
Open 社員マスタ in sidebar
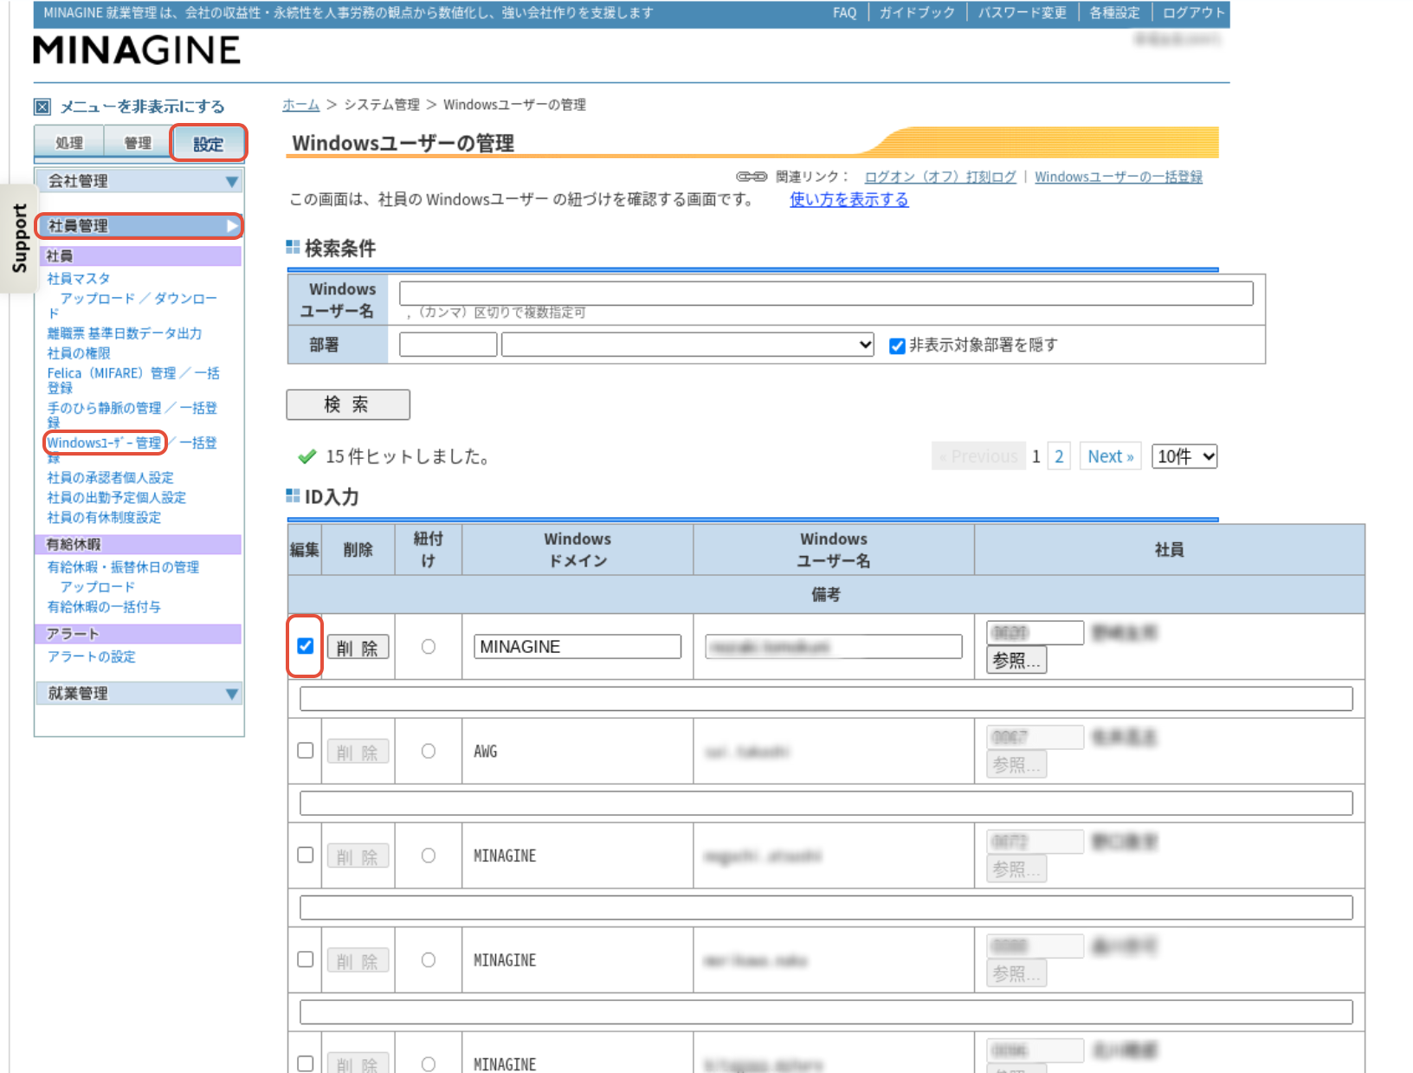tap(79, 279)
